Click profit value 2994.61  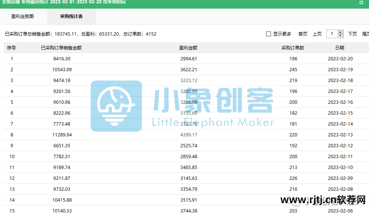[189, 58]
